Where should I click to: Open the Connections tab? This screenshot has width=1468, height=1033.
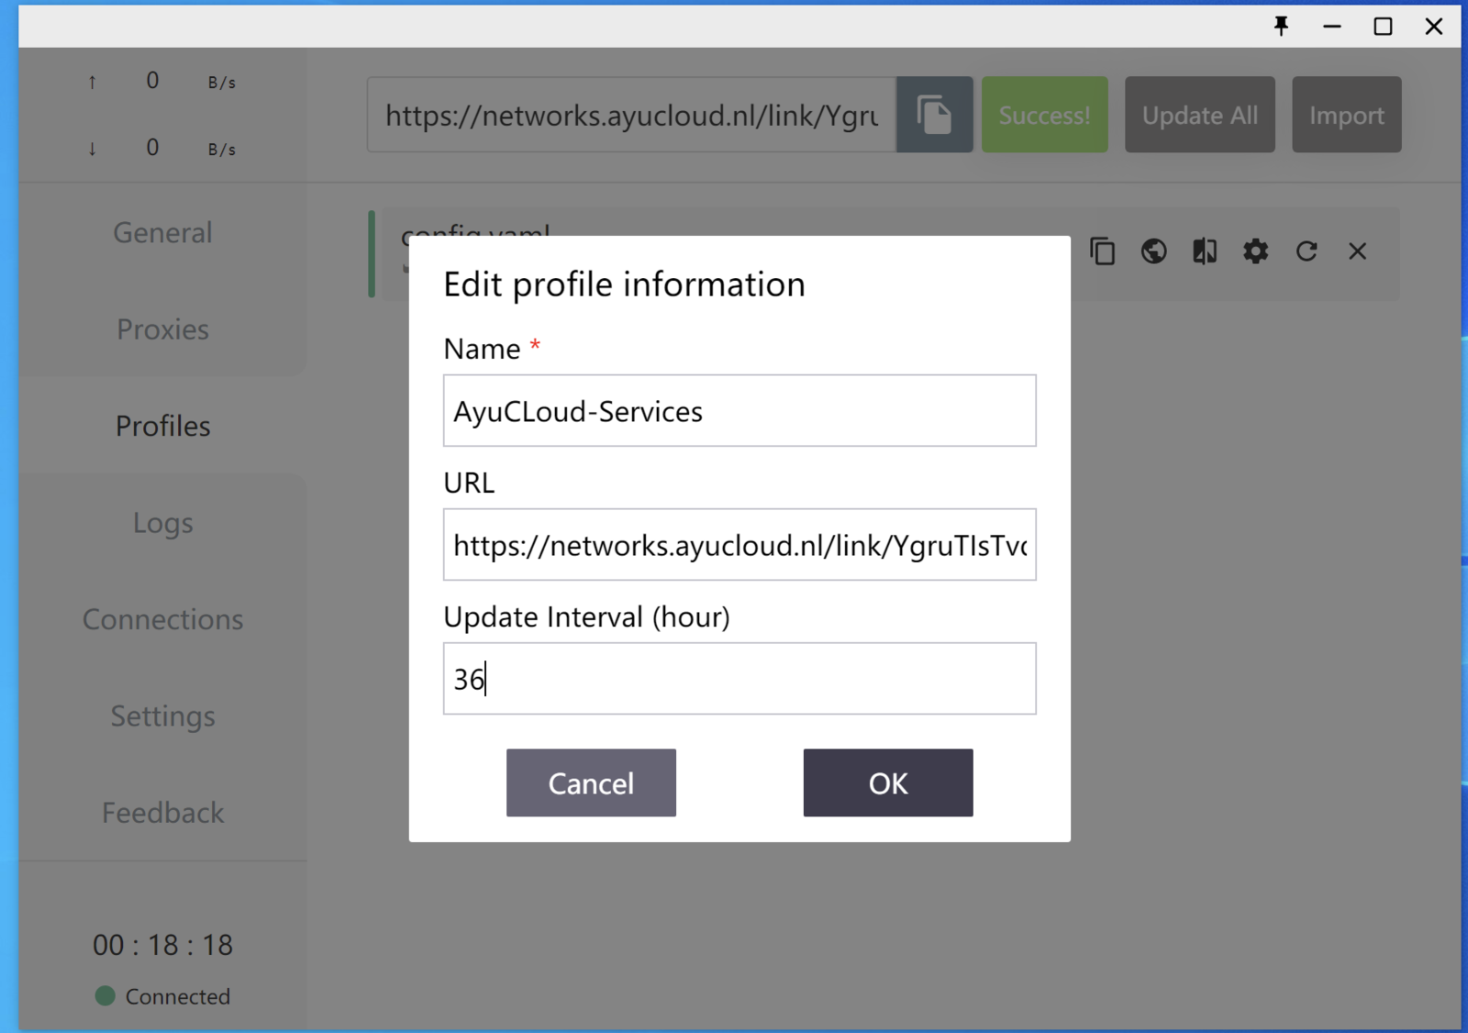pos(162,619)
